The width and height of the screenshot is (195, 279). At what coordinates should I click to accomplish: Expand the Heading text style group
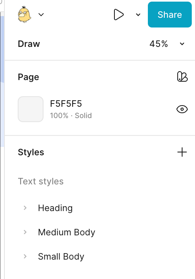pos(25,208)
